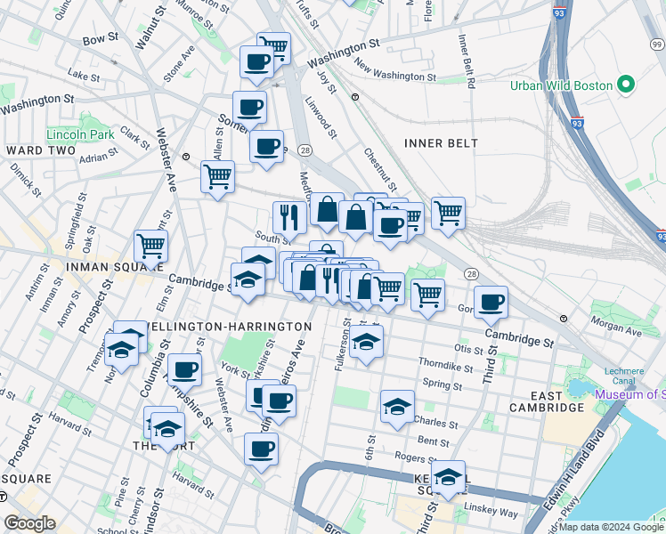The height and width of the screenshot is (534, 666).
Task: Click the INNER BELT neighborhood label
Action: pos(441,143)
